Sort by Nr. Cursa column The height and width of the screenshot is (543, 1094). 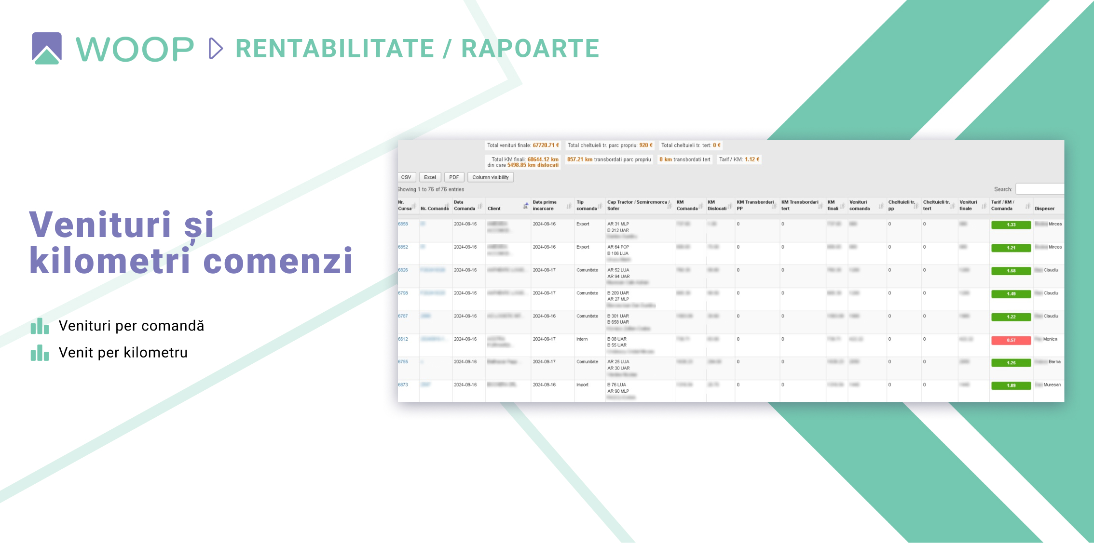click(408, 206)
